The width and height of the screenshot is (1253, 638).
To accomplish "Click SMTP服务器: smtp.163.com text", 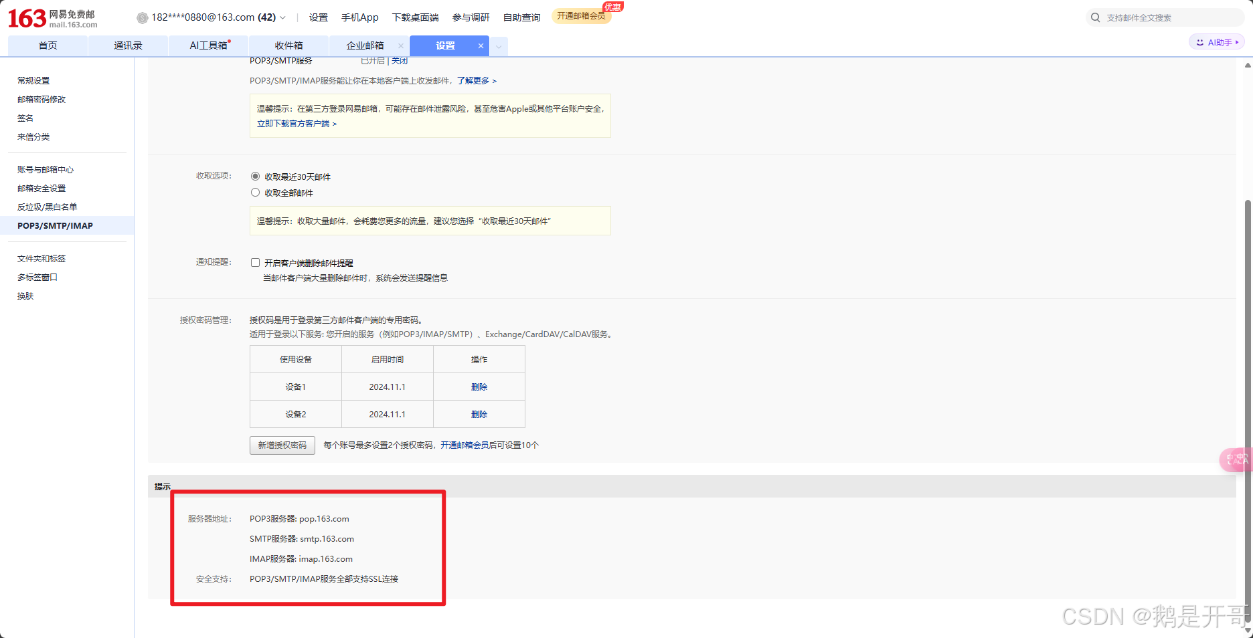I will [x=302, y=539].
